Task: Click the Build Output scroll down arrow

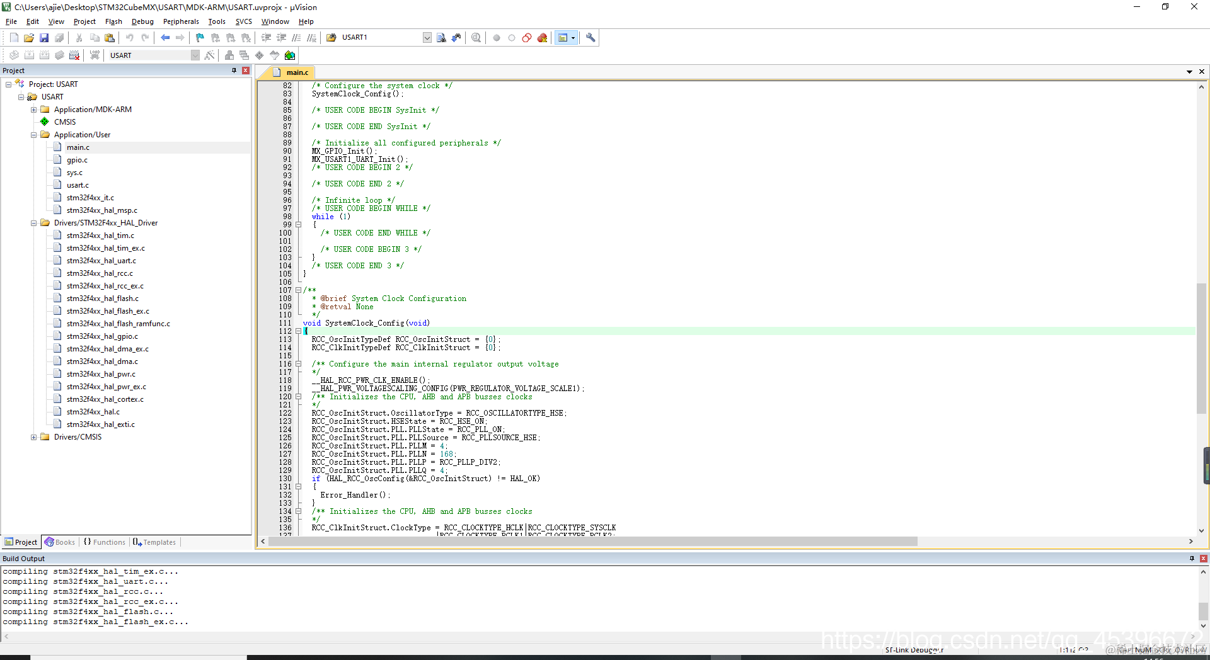Action: point(1203,625)
